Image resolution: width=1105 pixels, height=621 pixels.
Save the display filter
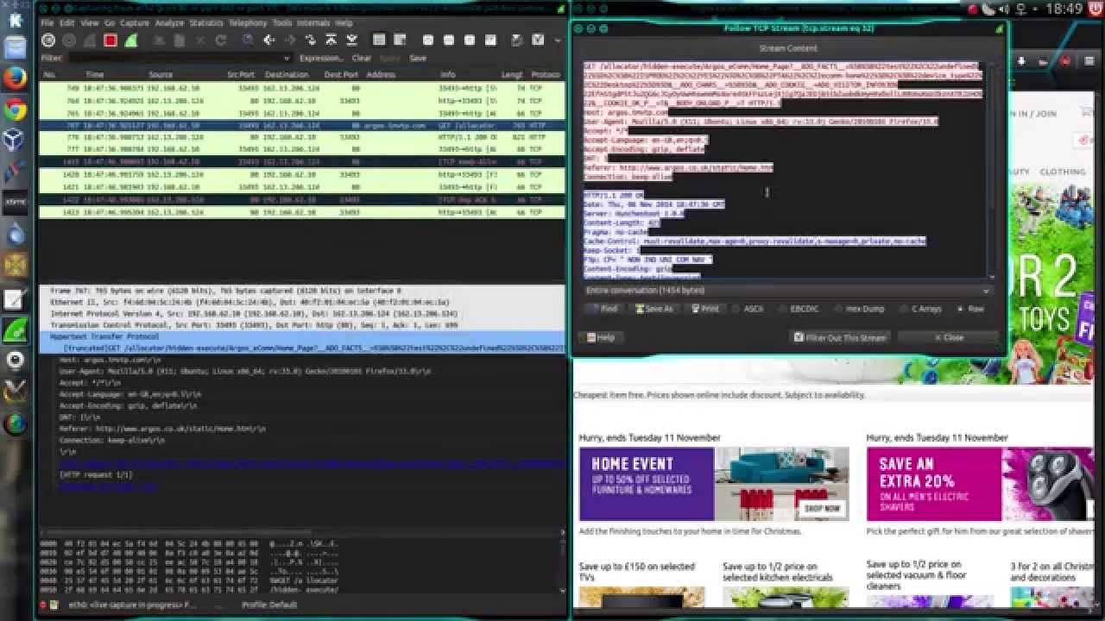pyautogui.click(x=418, y=59)
